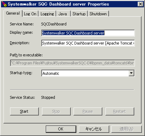Viewport: 145px width, 136px height.
Task: Click the Startup type label
Action: 21,73
